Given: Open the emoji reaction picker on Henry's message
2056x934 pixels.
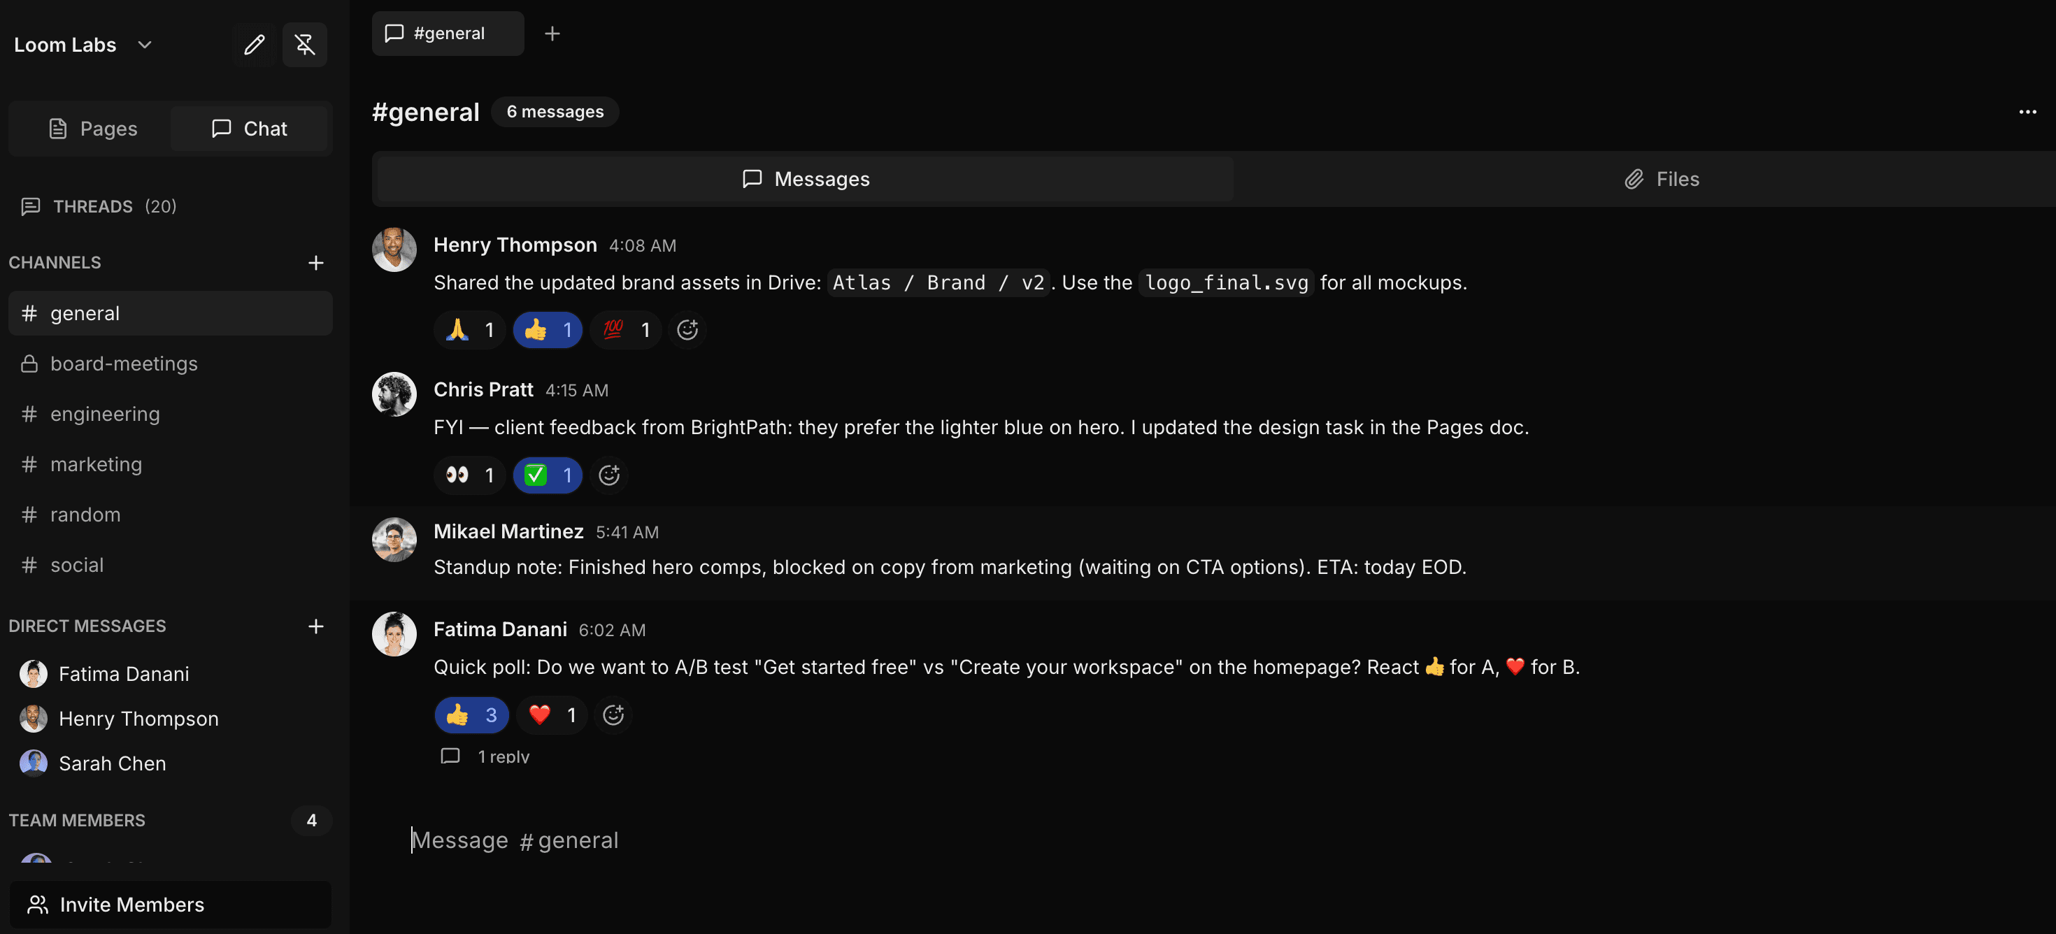Looking at the screenshot, I should pos(687,329).
